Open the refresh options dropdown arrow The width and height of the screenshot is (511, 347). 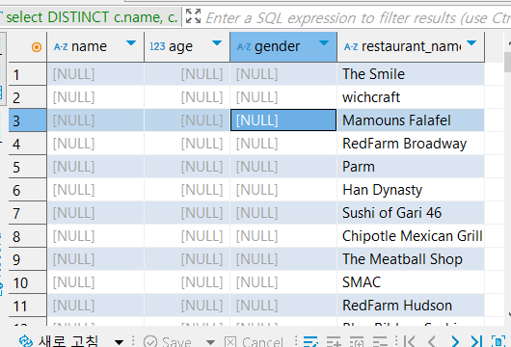[120, 342]
